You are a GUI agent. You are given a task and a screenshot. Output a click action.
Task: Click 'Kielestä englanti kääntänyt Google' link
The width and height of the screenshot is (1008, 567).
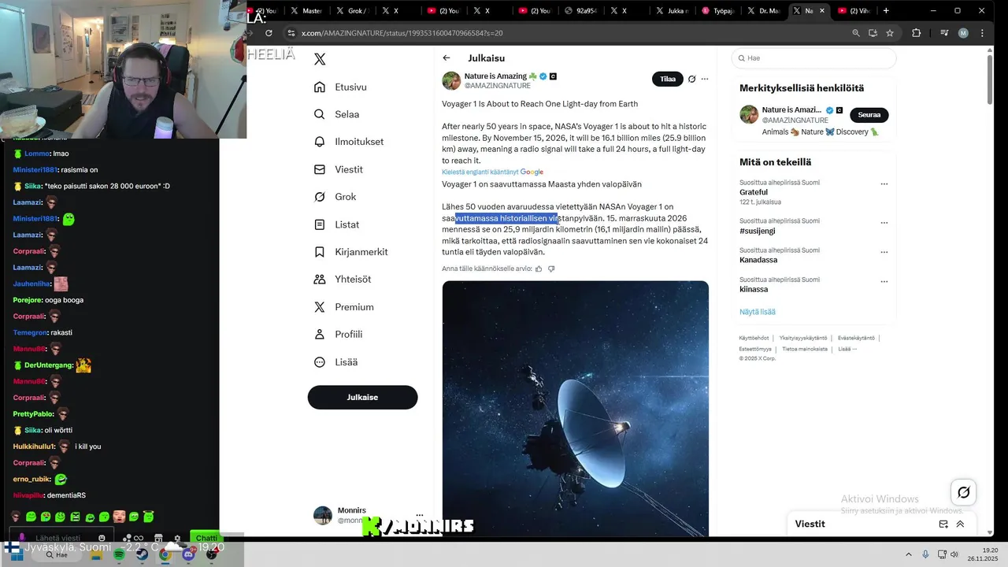(492, 172)
